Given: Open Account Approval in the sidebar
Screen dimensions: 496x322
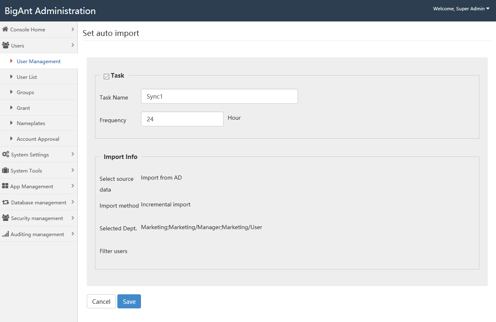Looking at the screenshot, I should coord(38,139).
